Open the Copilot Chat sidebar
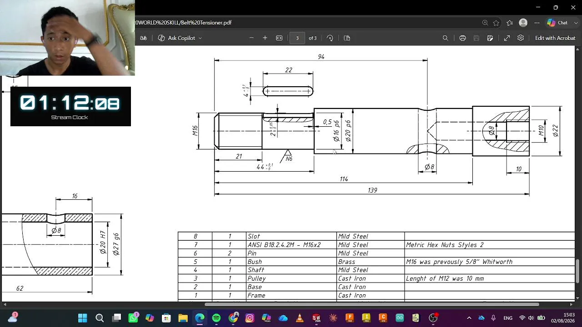Screen dimensions: 582x327 pyautogui.click(x=557, y=23)
